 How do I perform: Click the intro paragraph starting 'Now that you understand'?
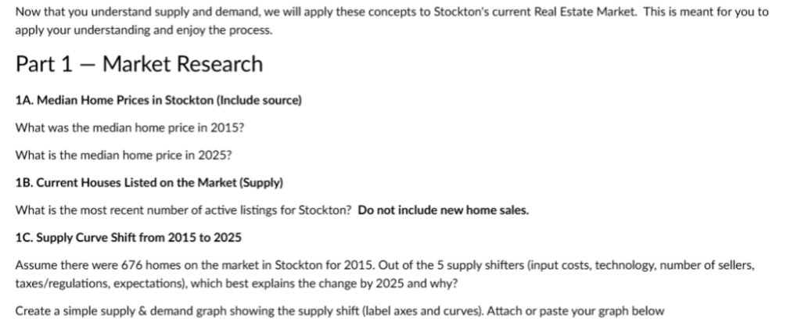coord(392,21)
